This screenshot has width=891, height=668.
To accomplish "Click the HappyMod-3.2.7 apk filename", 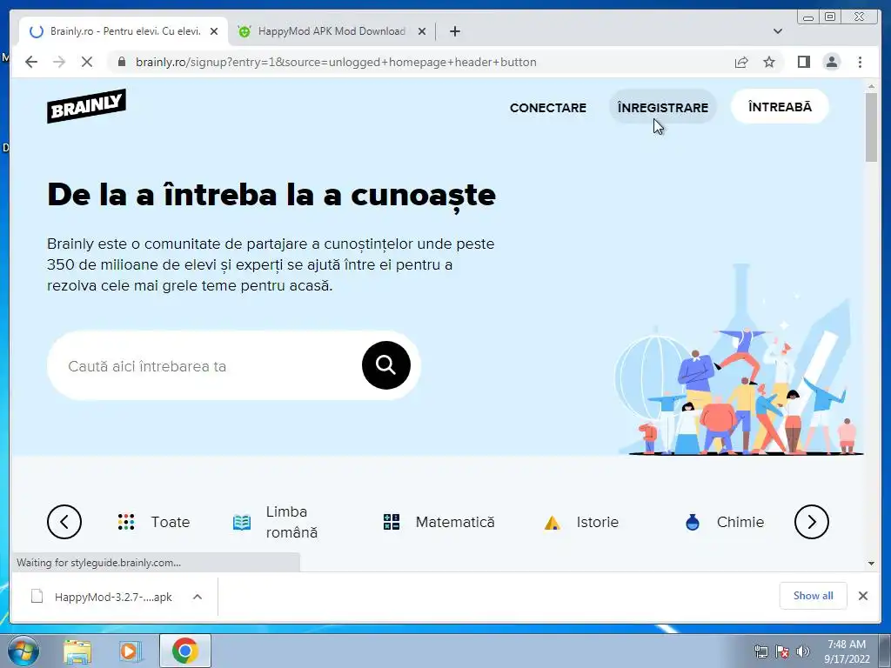I will [113, 597].
